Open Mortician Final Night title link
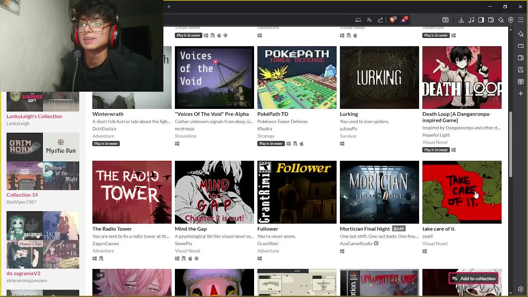Image resolution: width=528 pixels, height=297 pixels. coord(365,229)
